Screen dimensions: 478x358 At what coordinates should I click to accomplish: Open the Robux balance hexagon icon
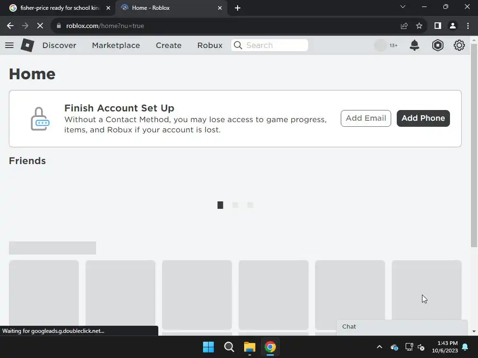coord(437,45)
